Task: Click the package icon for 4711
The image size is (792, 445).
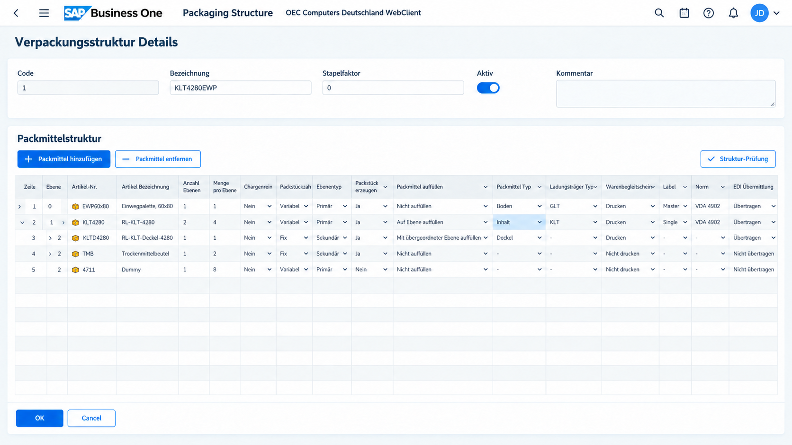Action: (75, 270)
